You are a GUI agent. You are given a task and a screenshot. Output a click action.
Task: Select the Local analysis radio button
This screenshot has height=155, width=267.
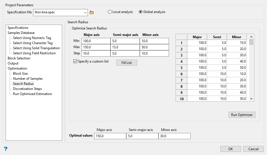coord(110,12)
